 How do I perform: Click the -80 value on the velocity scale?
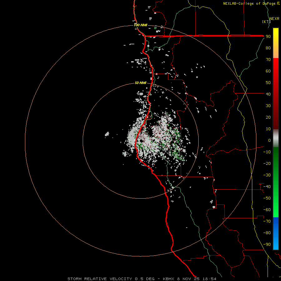coord(267,233)
